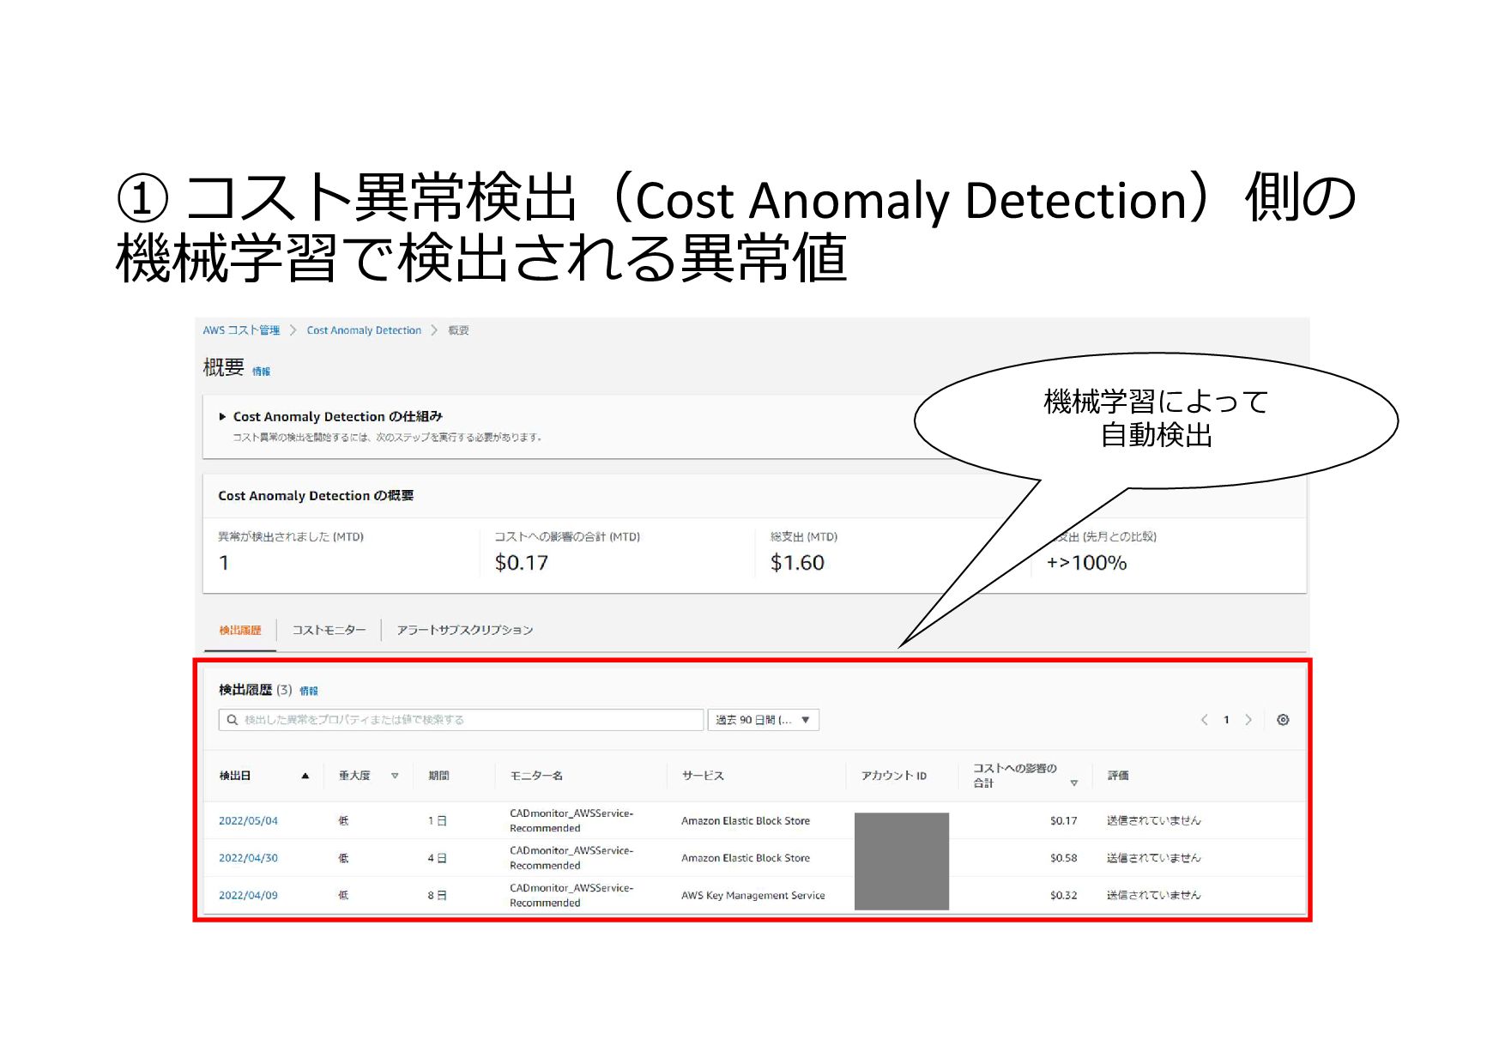This screenshot has width=1505, height=1064.
Task: Click 送信されていません in the 2022/05/04 row
Action: pyautogui.click(x=1153, y=821)
